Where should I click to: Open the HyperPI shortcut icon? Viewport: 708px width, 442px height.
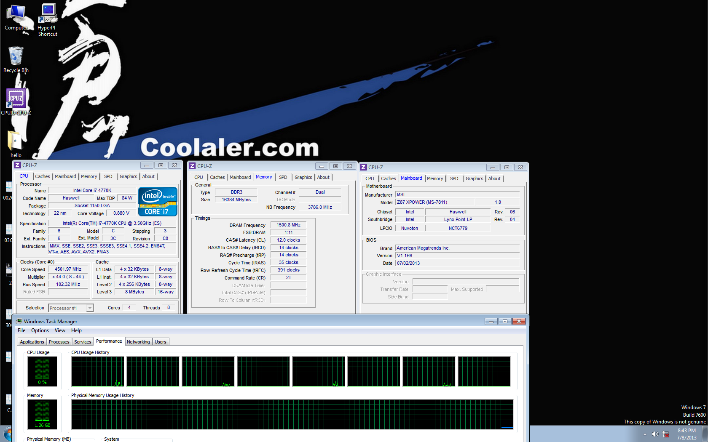click(x=48, y=20)
